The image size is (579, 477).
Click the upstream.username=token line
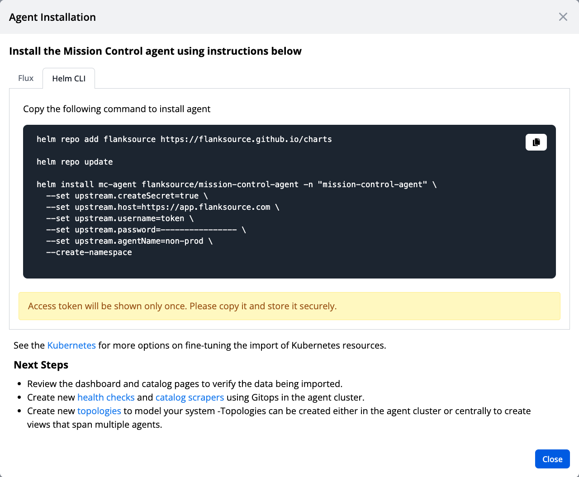(x=119, y=218)
